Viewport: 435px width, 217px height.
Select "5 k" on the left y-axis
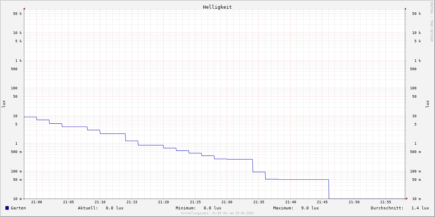tap(18, 41)
